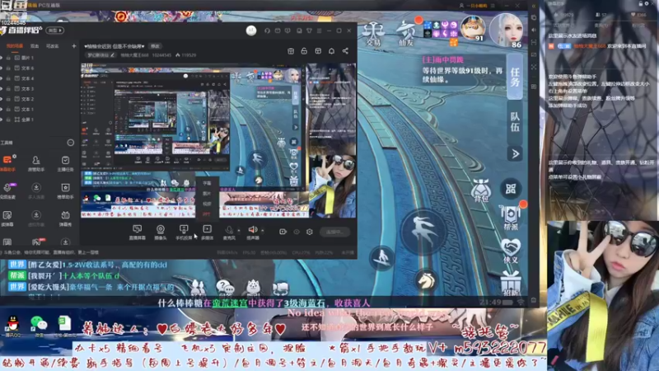Viewport: 659px width, 371px height.
Task: Switch to the 任务 tab in game
Action: coord(515,77)
